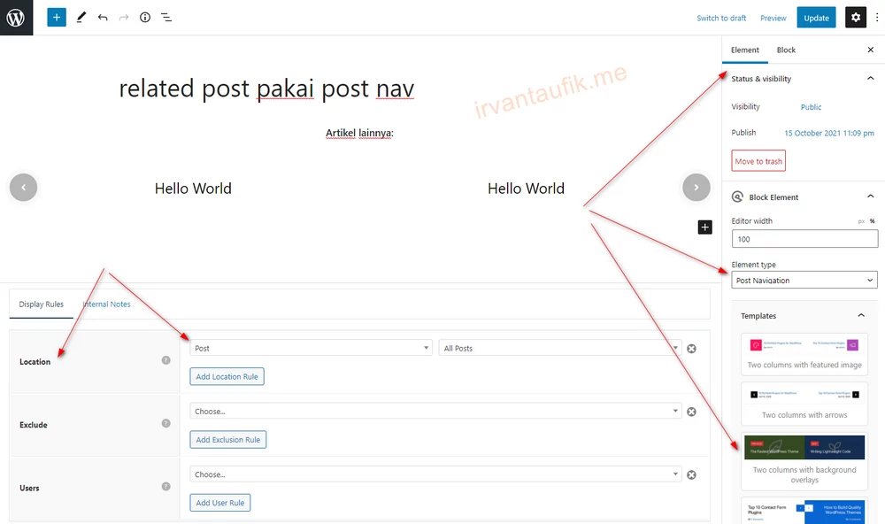Click the Editor width input field

804,239
